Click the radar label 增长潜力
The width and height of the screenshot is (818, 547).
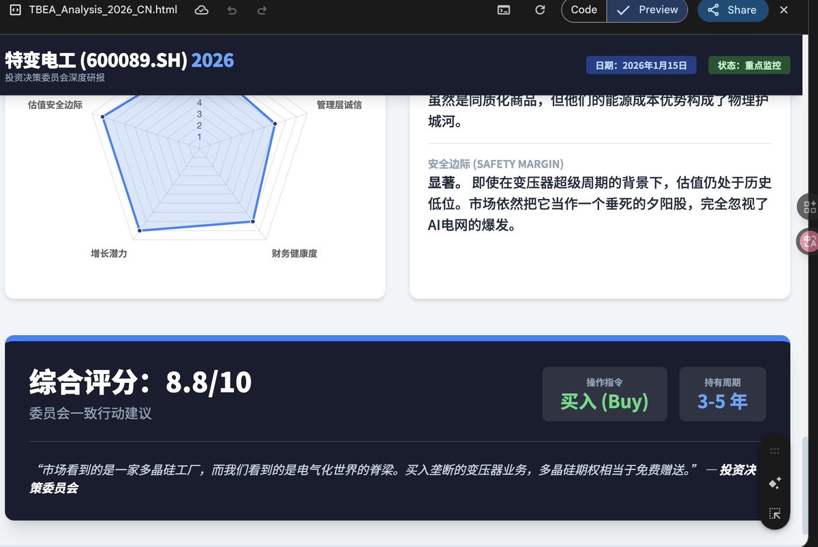pyautogui.click(x=109, y=253)
